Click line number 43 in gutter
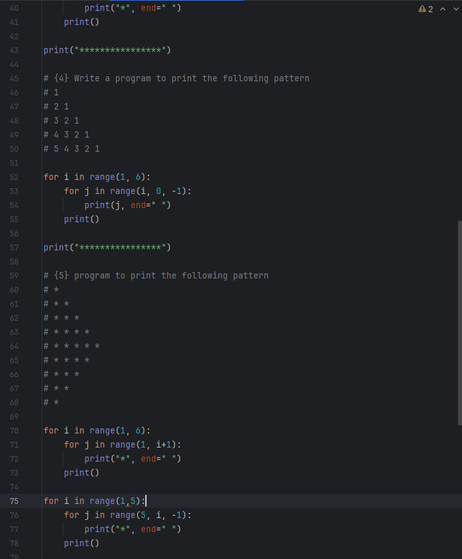This screenshot has width=462, height=559. pyautogui.click(x=14, y=51)
